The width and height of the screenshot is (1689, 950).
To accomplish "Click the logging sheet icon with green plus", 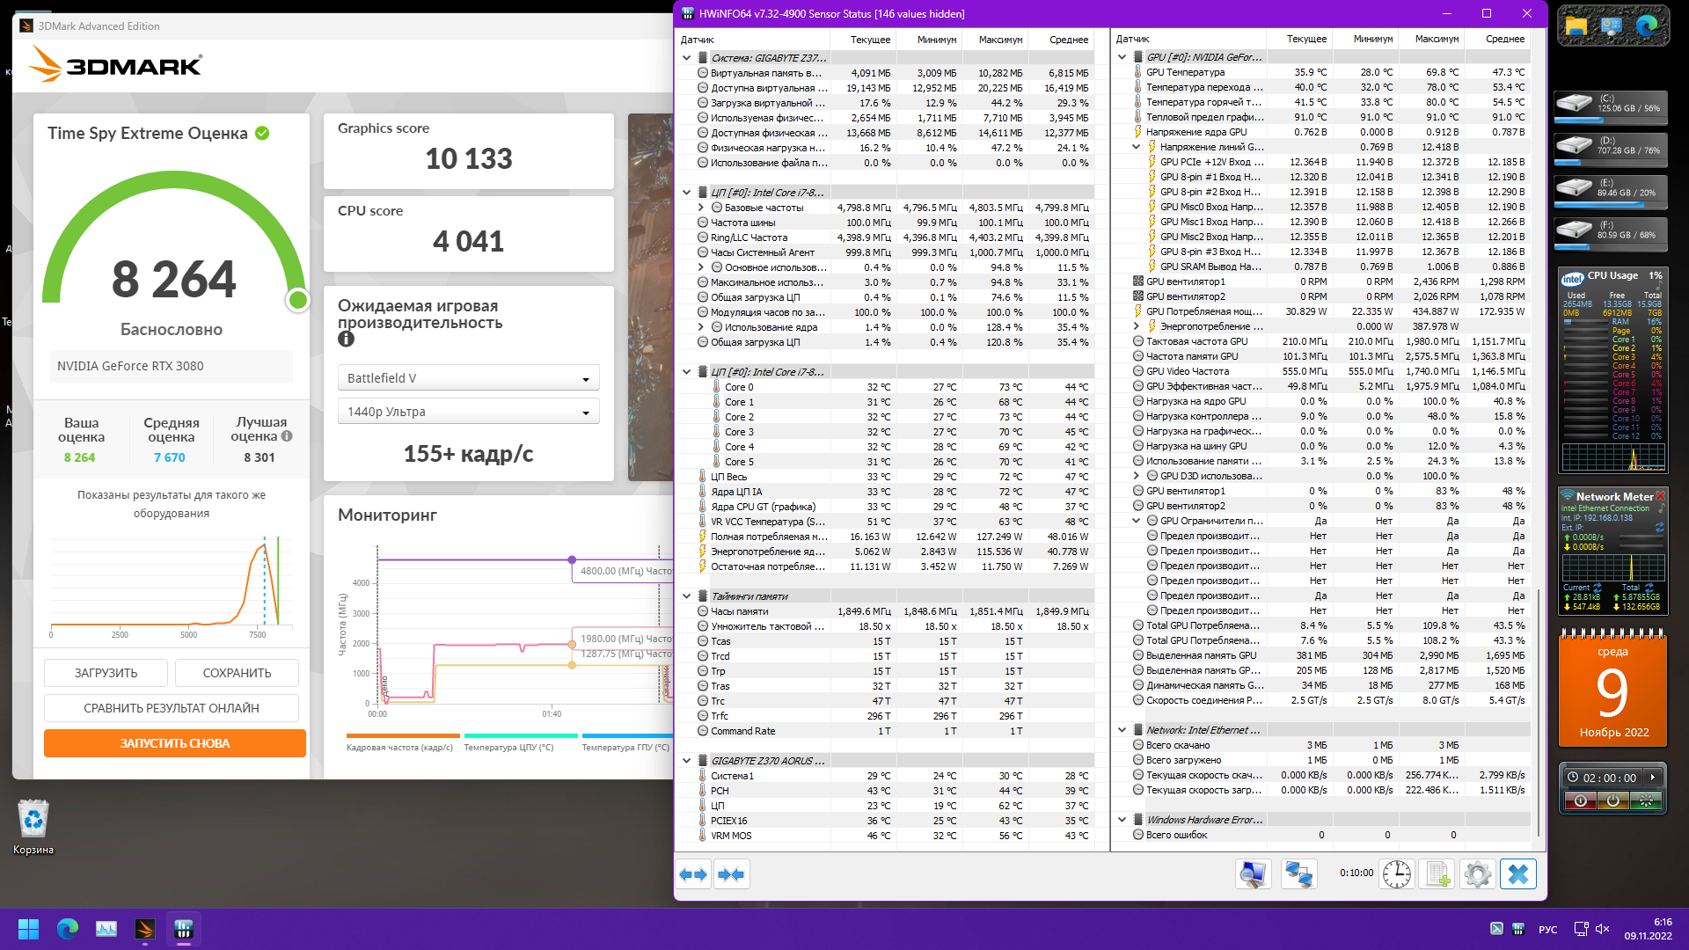I will pos(1437,874).
